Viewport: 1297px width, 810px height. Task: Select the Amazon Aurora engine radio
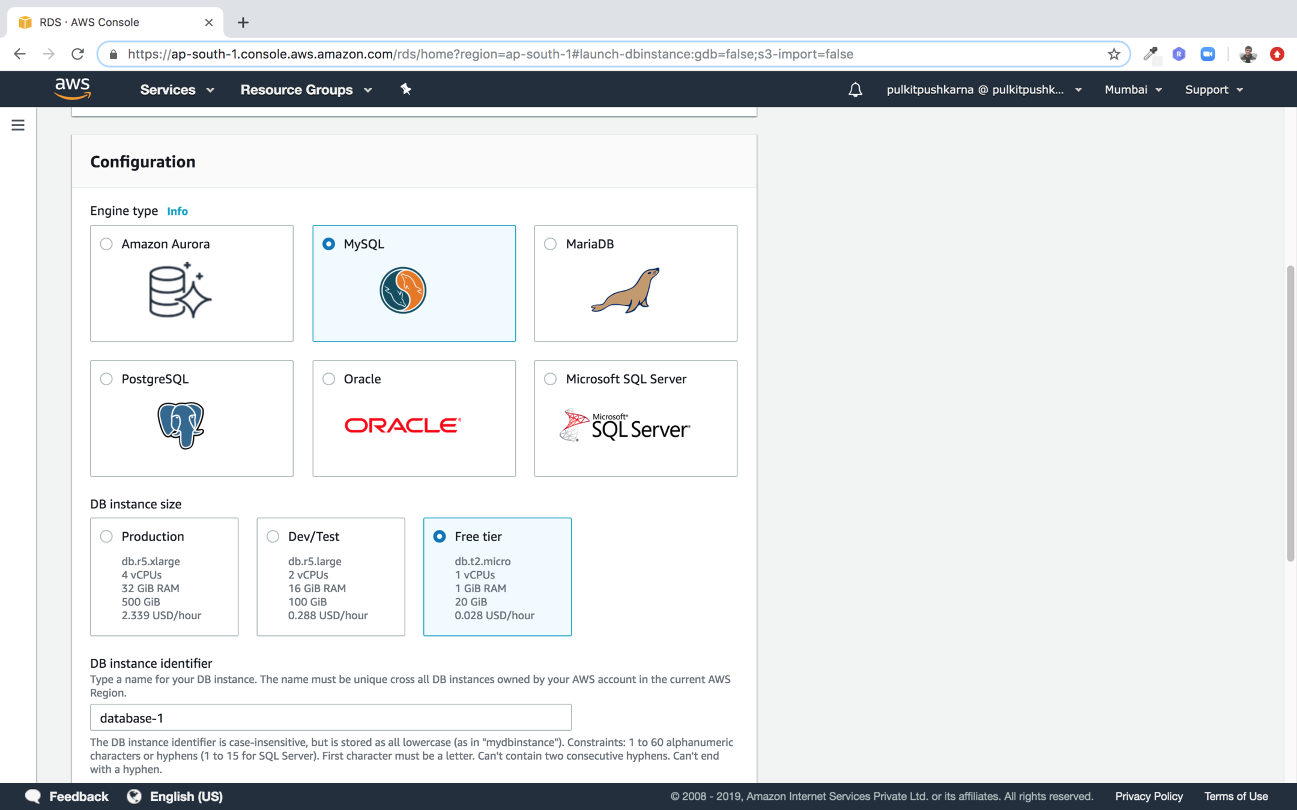tap(106, 244)
